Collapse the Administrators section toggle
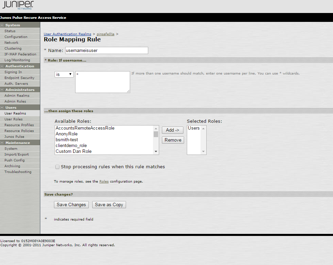The image size is (333, 265). [x=2, y=90]
